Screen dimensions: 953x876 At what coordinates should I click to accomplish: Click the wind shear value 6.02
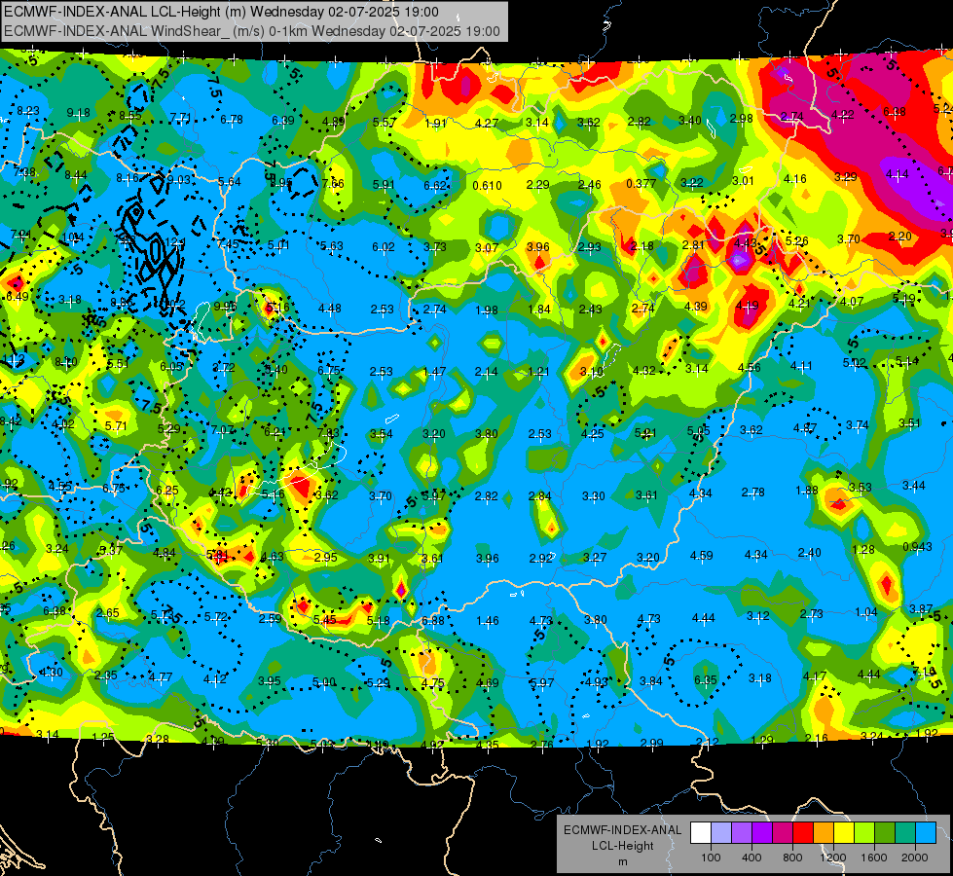384,247
